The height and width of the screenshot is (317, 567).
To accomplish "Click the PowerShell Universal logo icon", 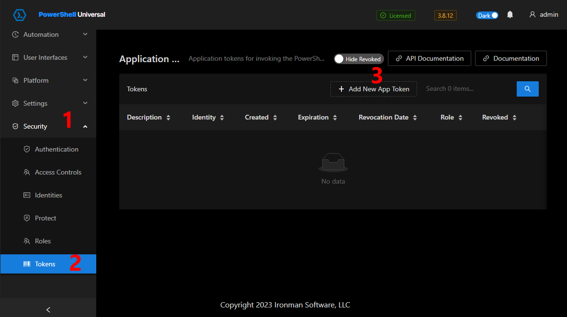I will [x=20, y=15].
